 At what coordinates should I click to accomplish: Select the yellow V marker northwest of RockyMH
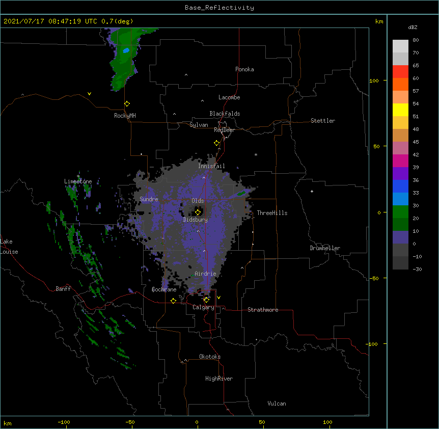[89, 94]
